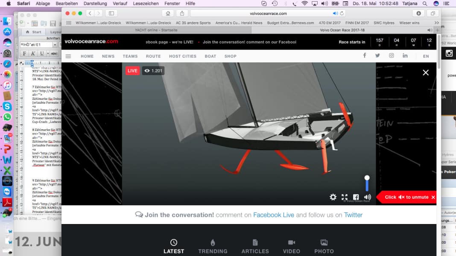This screenshot has height=256, width=456.
Task: Mute tab audio in address bar
Action: point(335,13)
